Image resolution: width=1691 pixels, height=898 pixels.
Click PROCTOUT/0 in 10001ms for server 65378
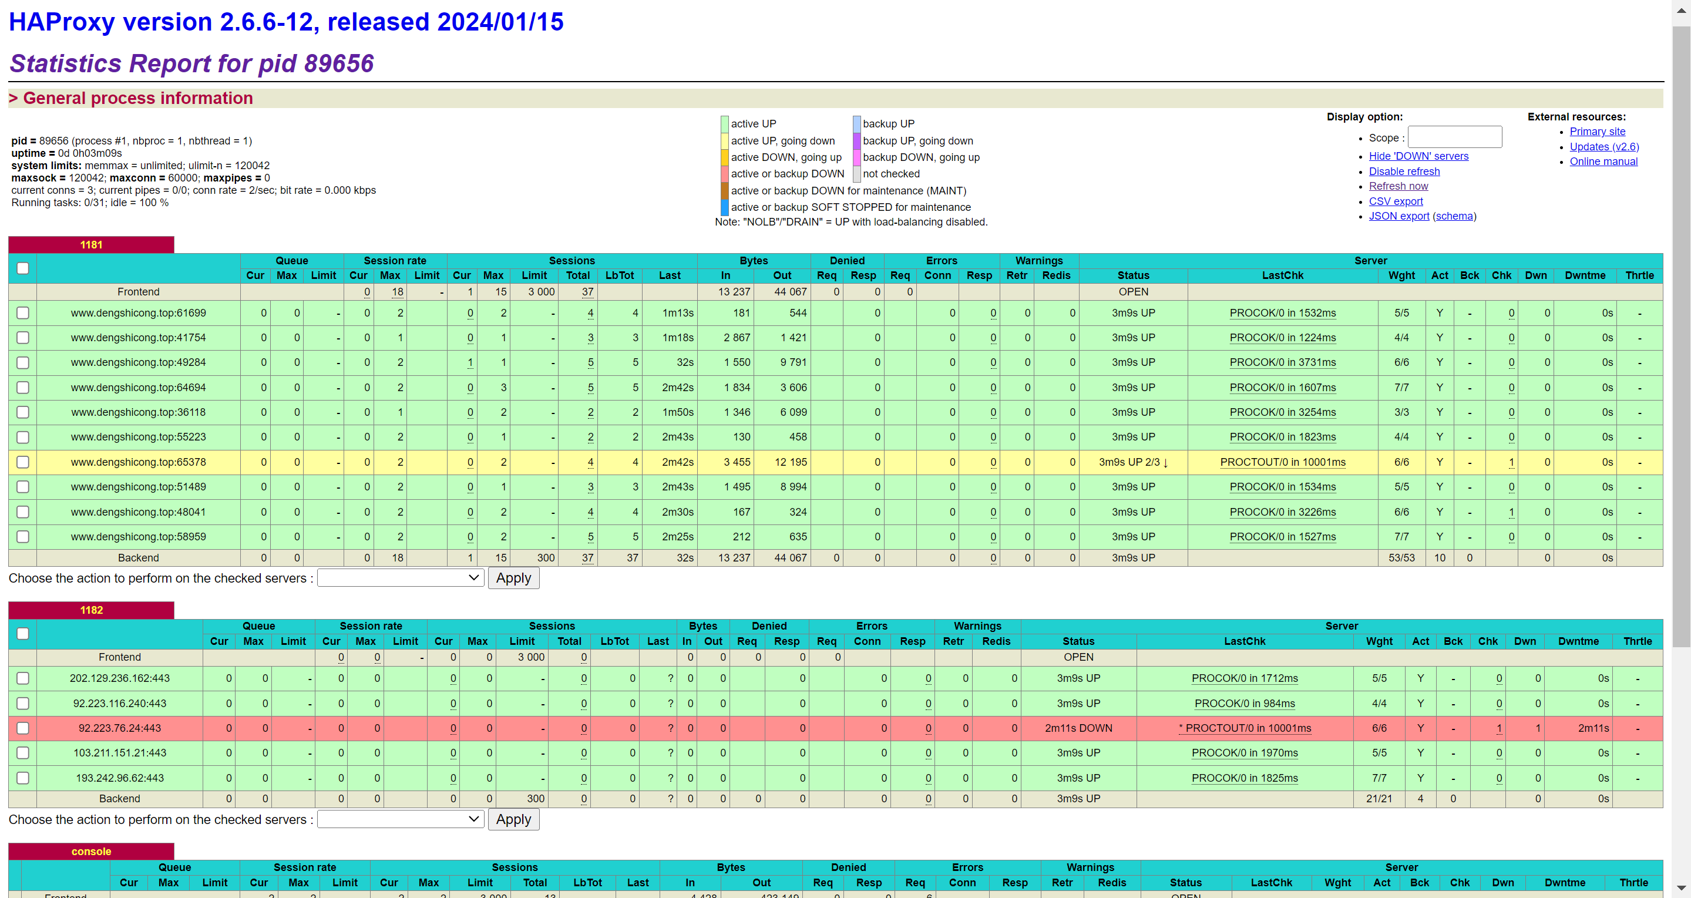[x=1282, y=462]
